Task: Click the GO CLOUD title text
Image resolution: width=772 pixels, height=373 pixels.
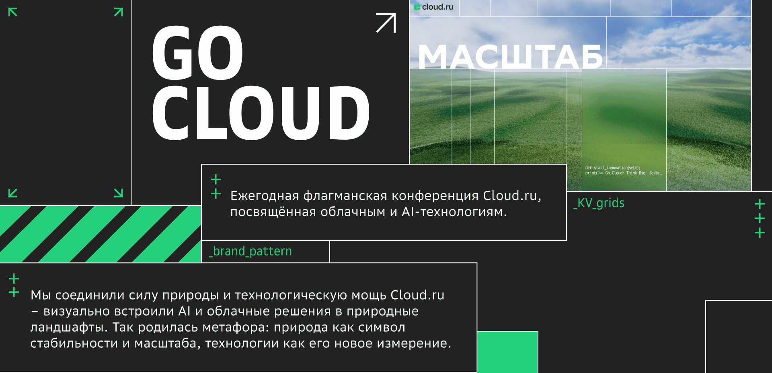Action: click(260, 83)
